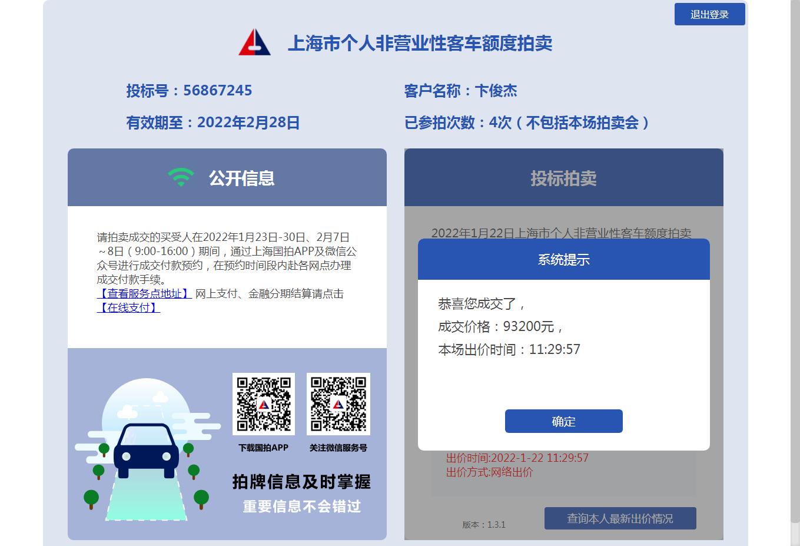This screenshot has width=800, height=546.
Task: Select the 投标拍卖 panel header
Action: pyautogui.click(x=563, y=177)
